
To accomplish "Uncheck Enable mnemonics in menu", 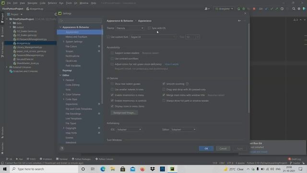I will [x=112, y=95].
